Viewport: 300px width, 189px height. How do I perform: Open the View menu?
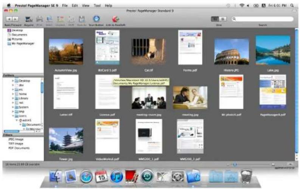(85, 6)
